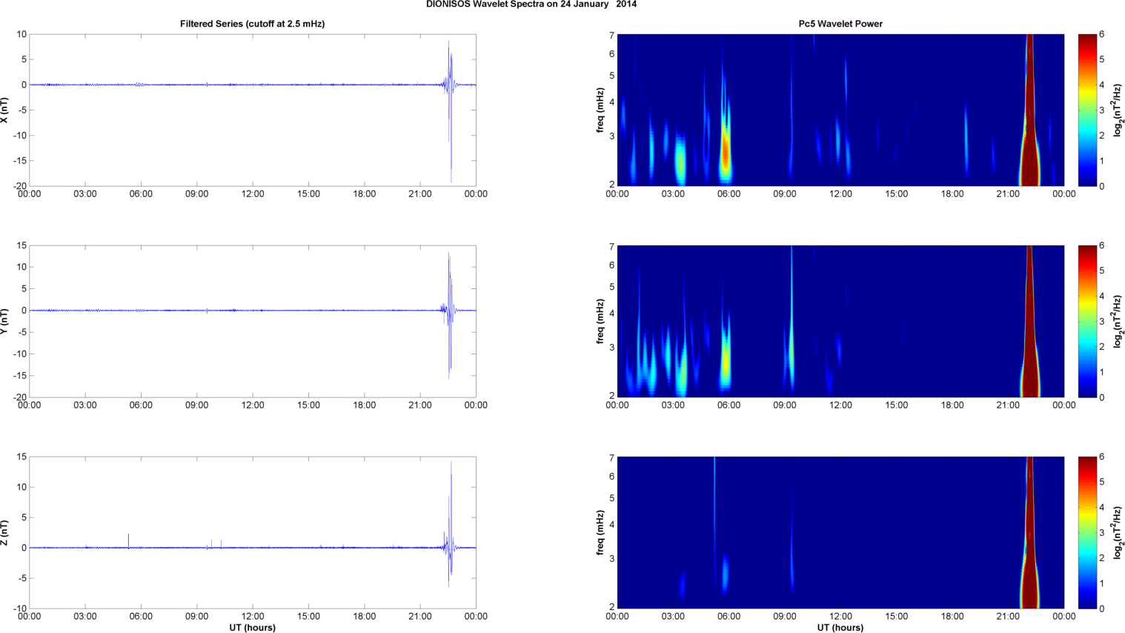Click "freq (mHz)" label of the bottom wavelet plot
Viewport: 1125px width, 633px height.
(x=600, y=532)
